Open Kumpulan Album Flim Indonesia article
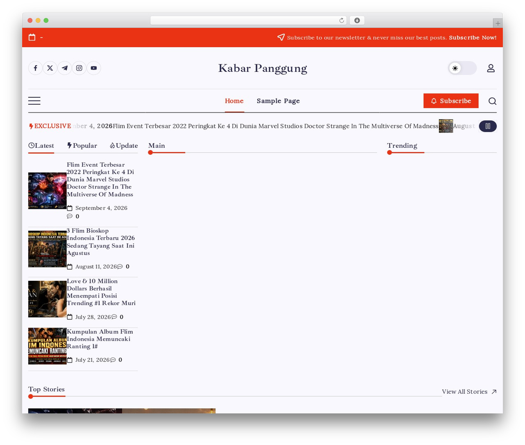 click(x=100, y=339)
